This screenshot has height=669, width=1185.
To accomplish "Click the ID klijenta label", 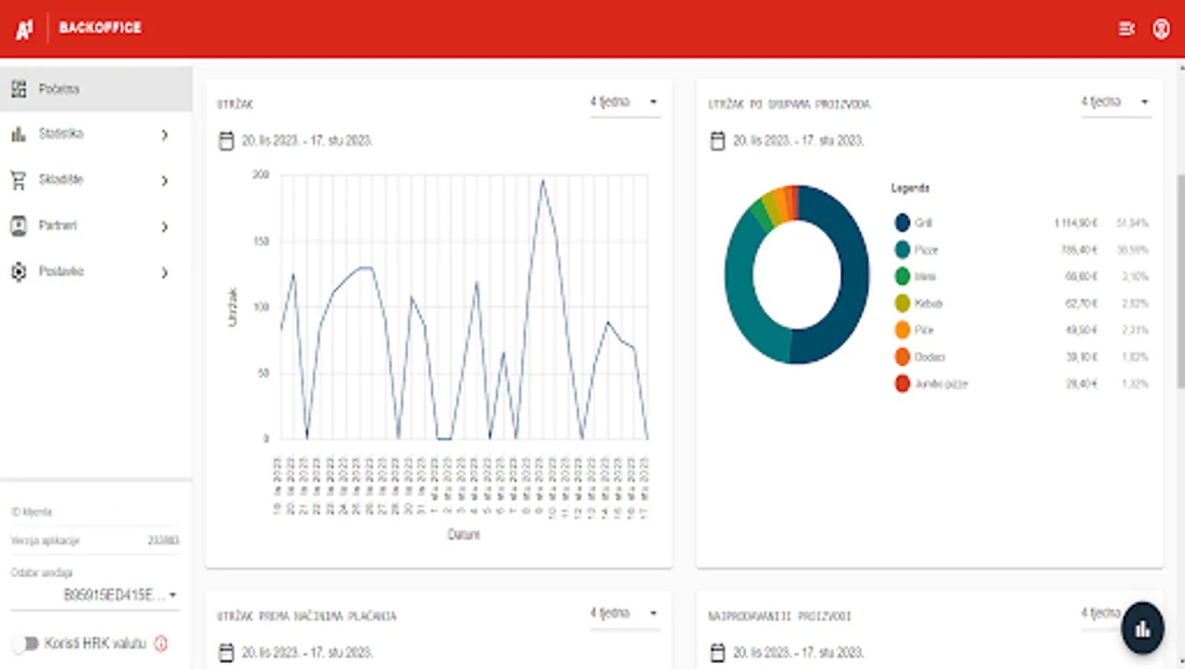I will pos(31,512).
